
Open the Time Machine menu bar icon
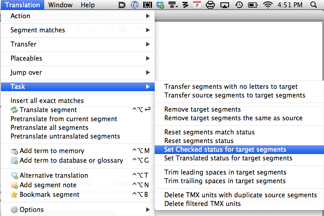[x=239, y=5]
